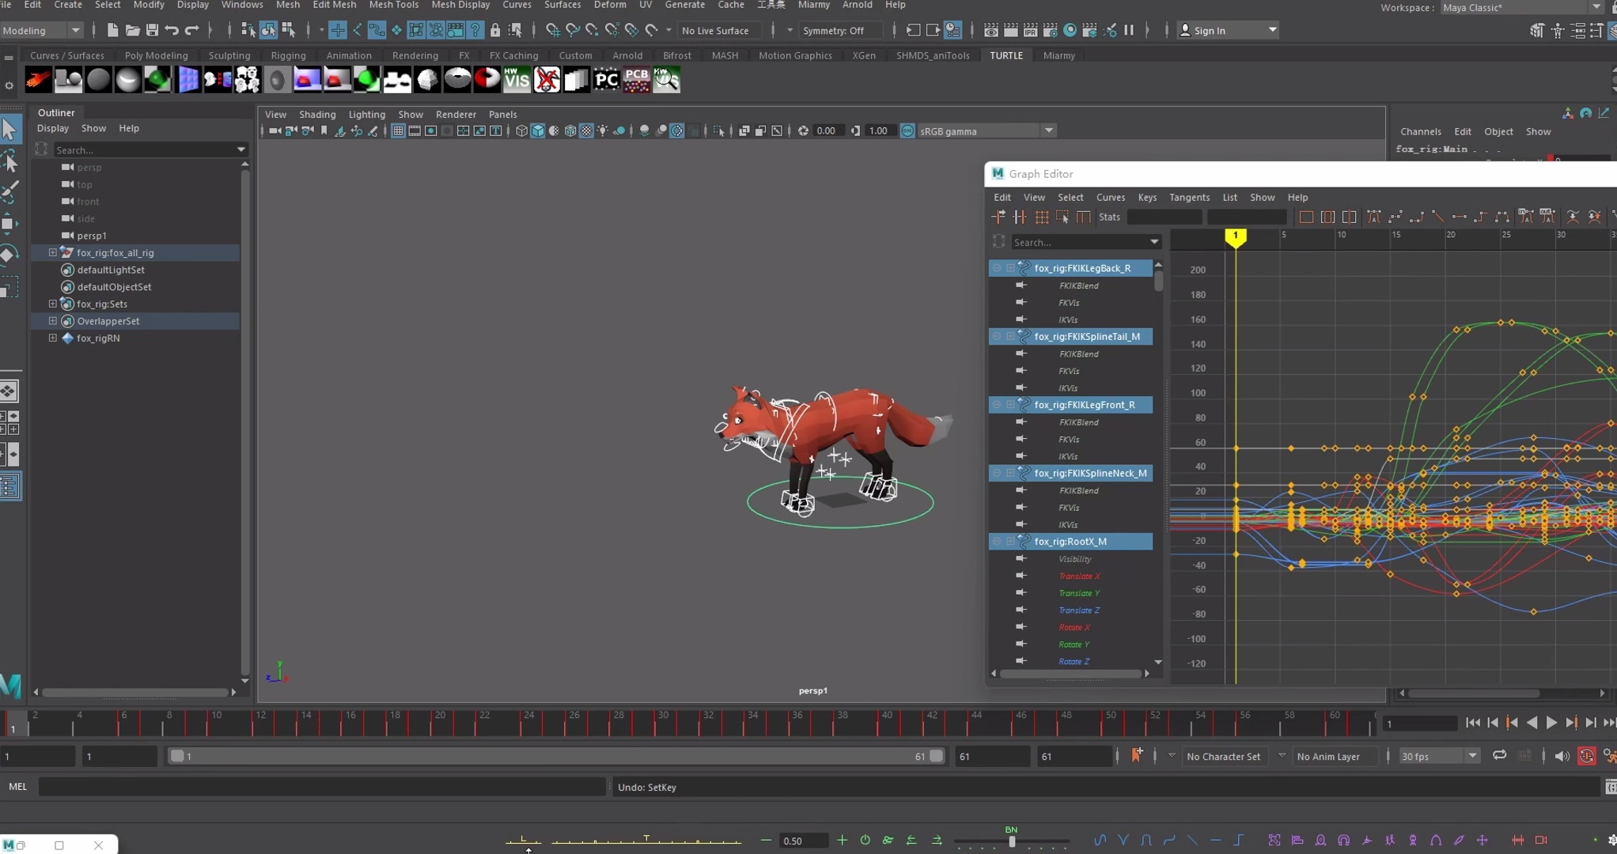Go to start of playback range
The image size is (1617, 854).
(x=1472, y=723)
